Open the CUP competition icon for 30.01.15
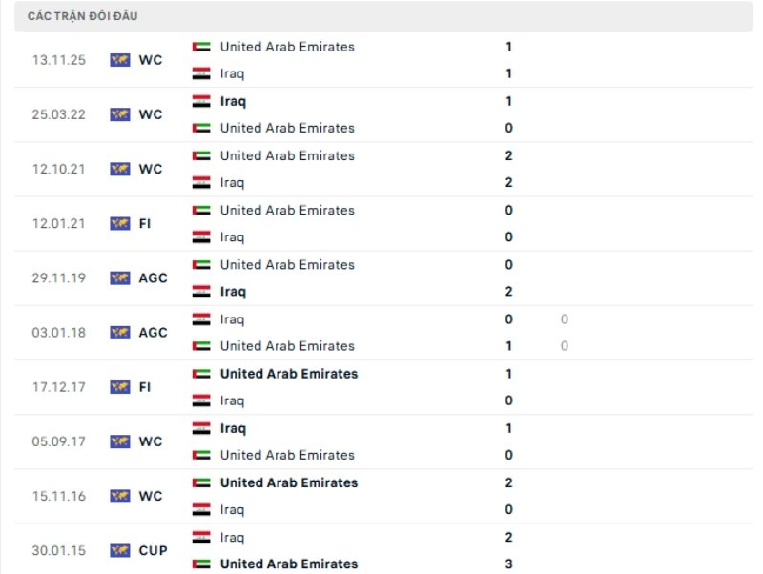Image resolution: width=763 pixels, height=574 pixels. tap(121, 549)
